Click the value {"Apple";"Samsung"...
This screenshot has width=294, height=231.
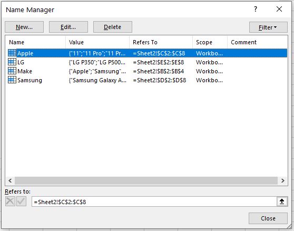tap(97, 71)
